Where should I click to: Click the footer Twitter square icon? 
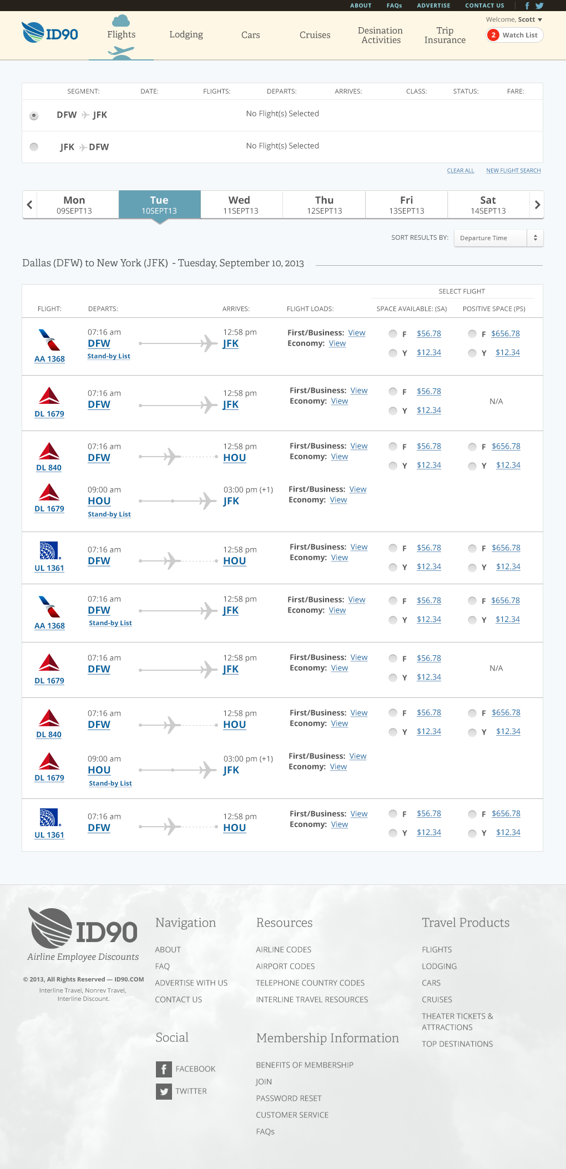click(164, 1091)
